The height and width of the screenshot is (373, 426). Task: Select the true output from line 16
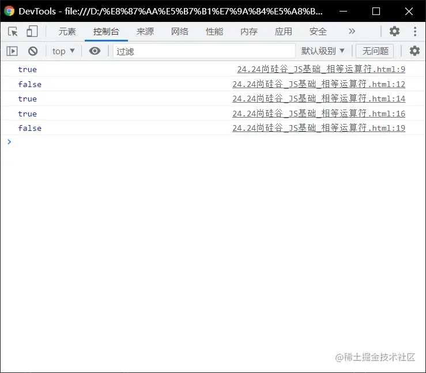[x=28, y=114]
